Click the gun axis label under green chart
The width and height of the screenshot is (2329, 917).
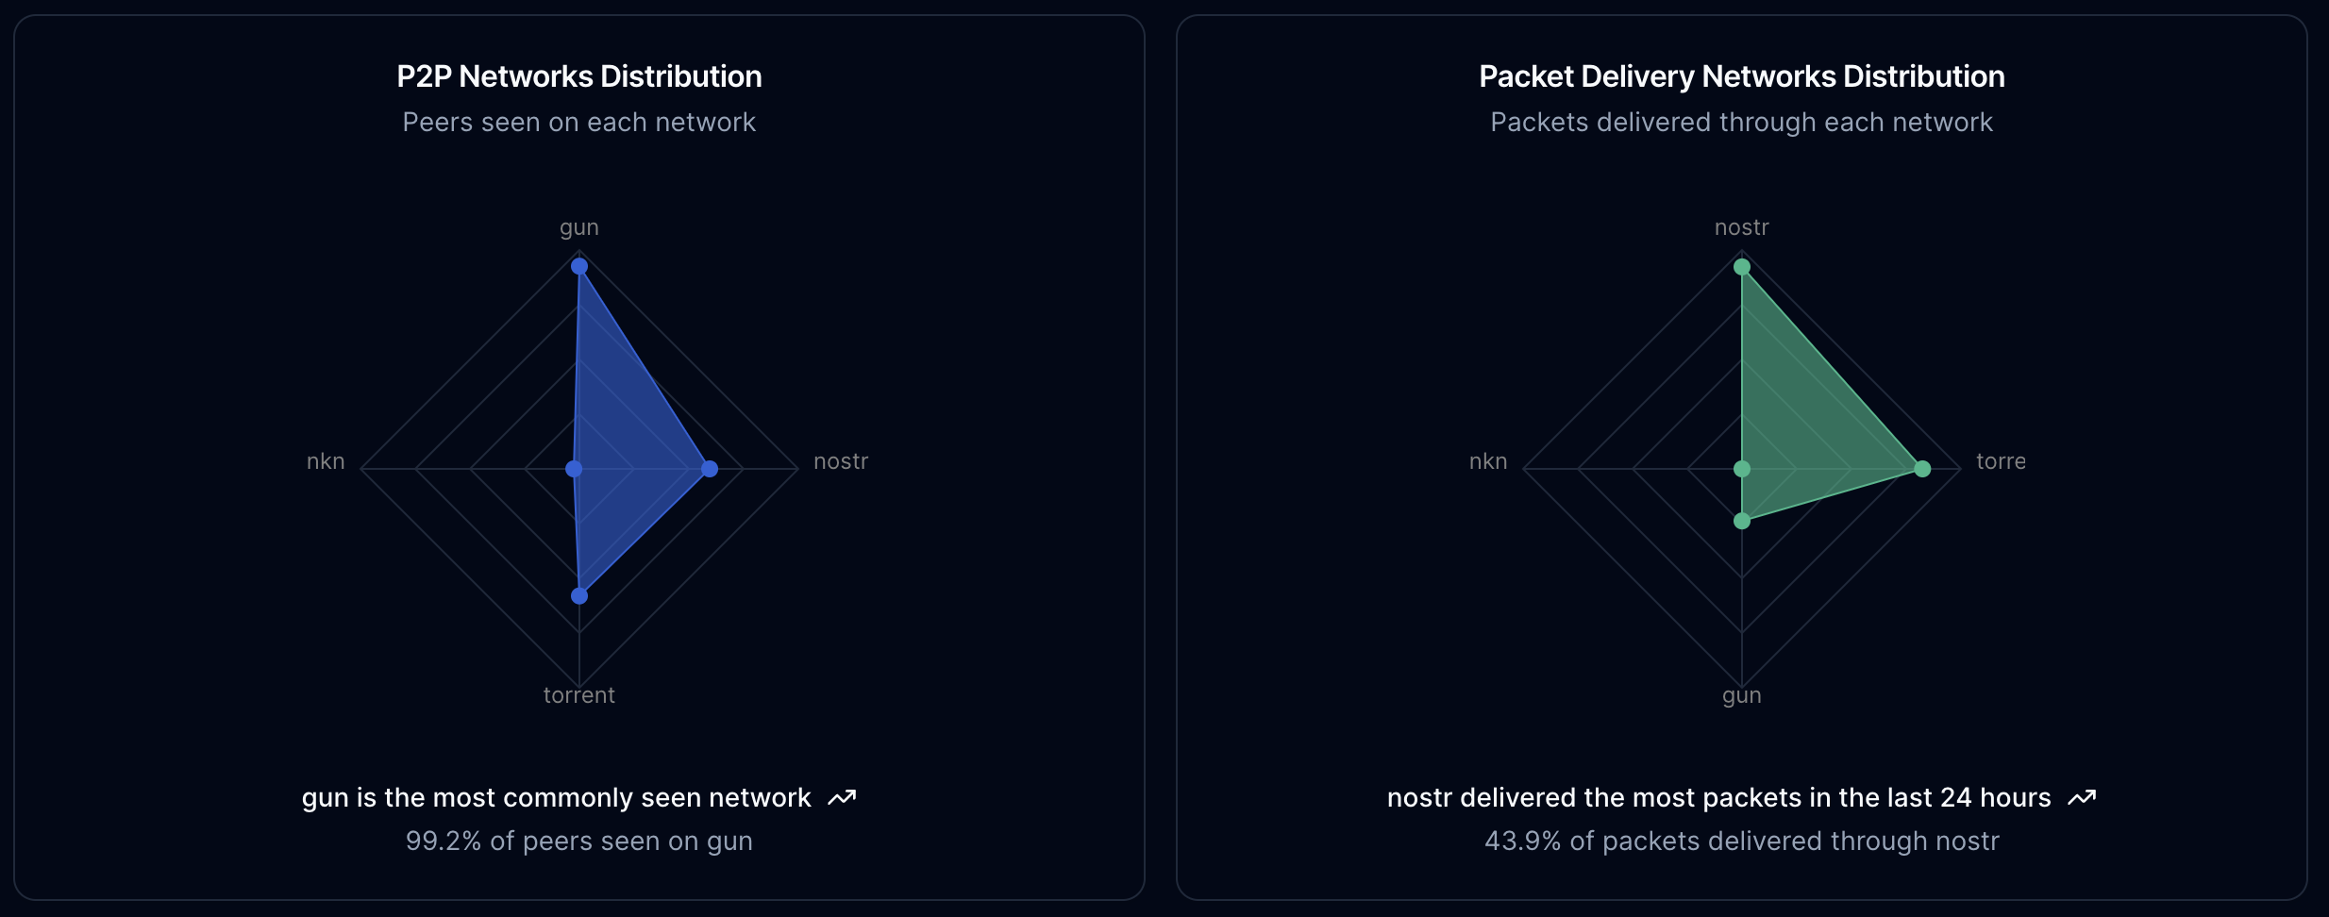1742,696
